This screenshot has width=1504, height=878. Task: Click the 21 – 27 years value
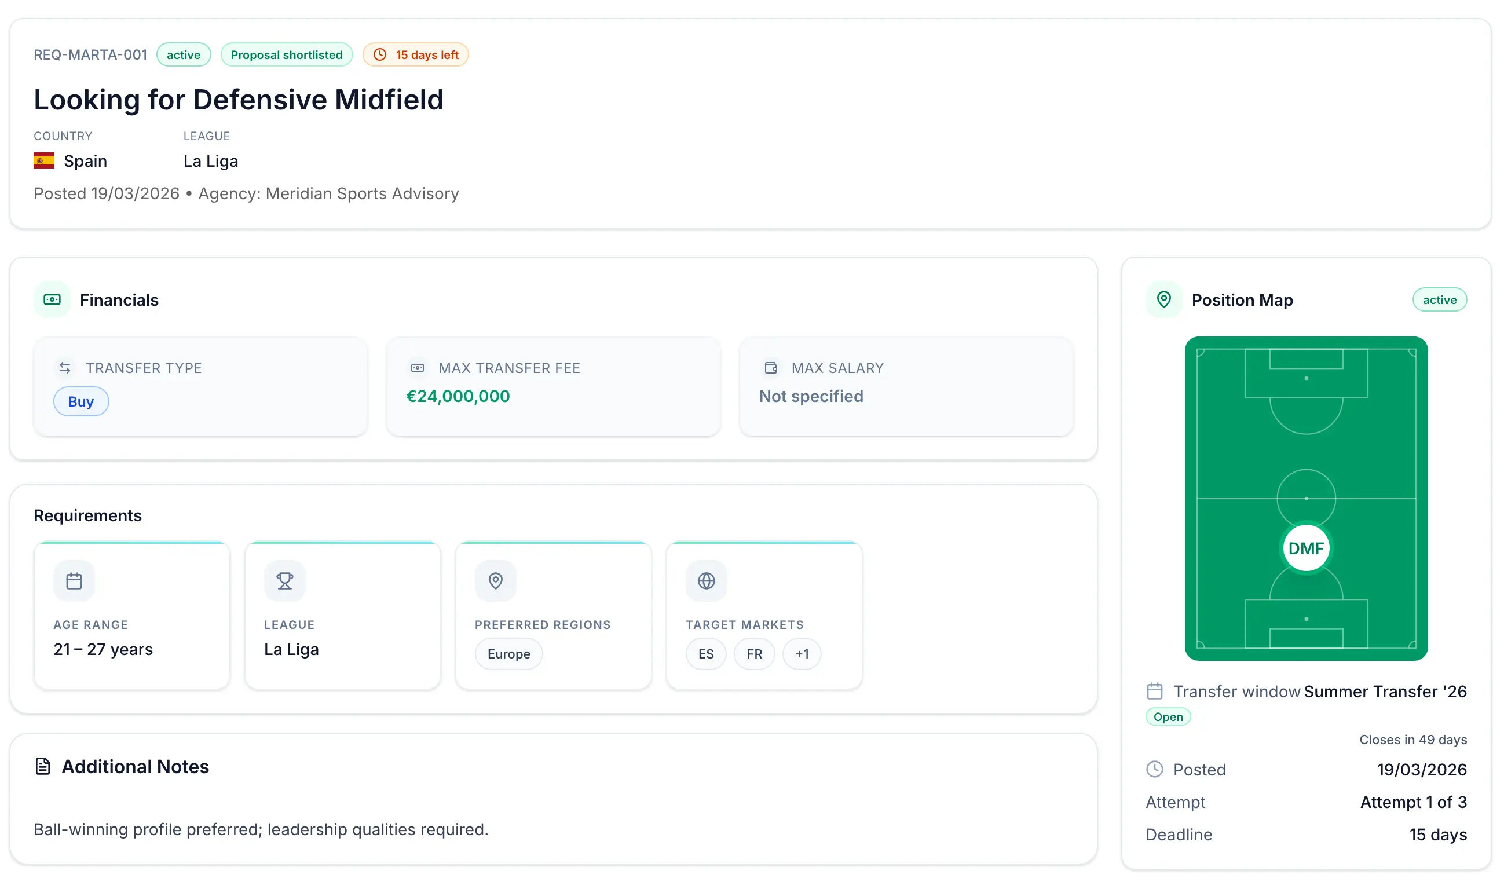click(103, 649)
